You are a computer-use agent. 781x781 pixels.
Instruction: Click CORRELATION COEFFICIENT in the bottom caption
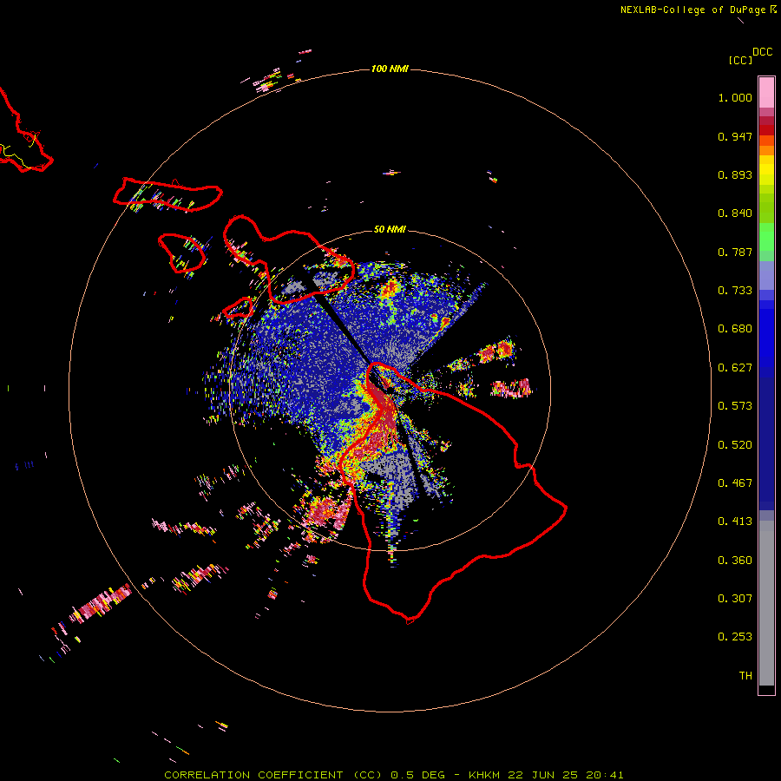[x=253, y=775]
